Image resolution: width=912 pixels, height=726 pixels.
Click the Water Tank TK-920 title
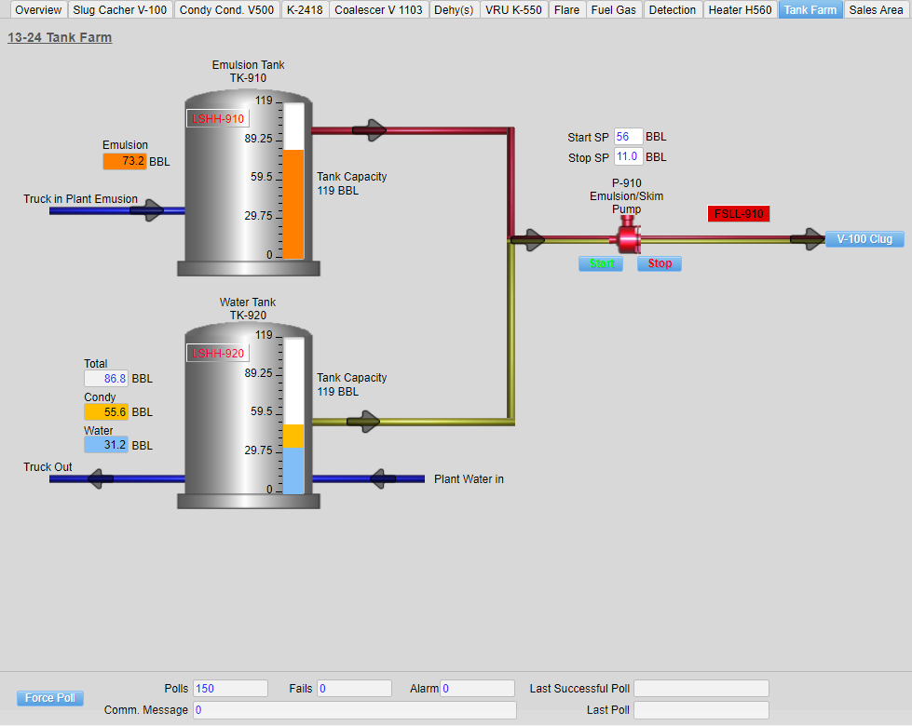pos(248,309)
